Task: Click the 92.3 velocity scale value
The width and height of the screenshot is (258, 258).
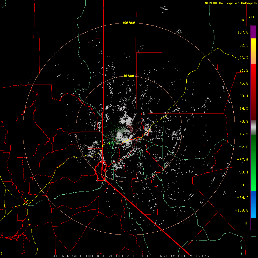Action: pyautogui.click(x=244, y=45)
